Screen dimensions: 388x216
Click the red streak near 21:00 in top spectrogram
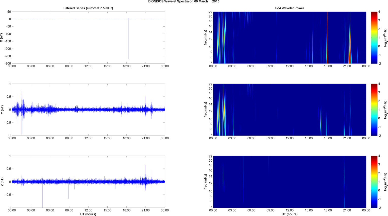click(x=350, y=46)
